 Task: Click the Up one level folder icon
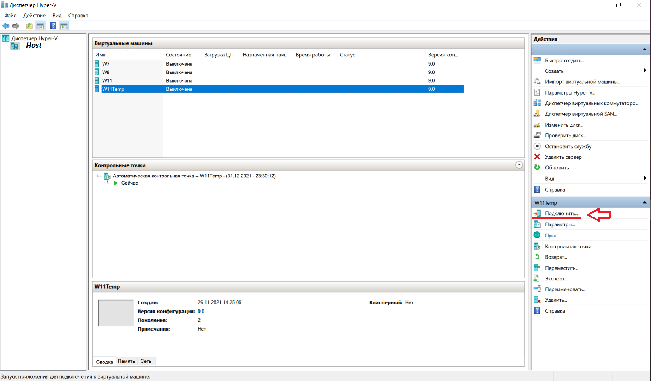tap(29, 26)
